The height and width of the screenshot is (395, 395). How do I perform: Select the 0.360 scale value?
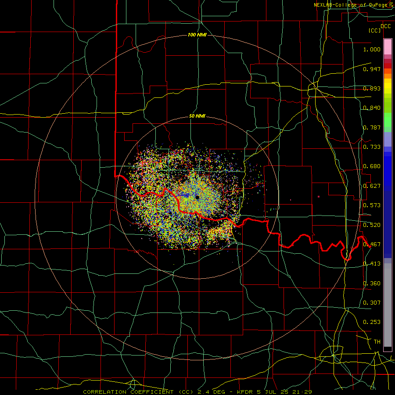[372, 284]
